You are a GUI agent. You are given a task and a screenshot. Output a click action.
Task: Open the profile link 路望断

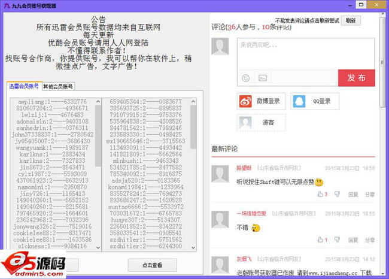(244, 168)
